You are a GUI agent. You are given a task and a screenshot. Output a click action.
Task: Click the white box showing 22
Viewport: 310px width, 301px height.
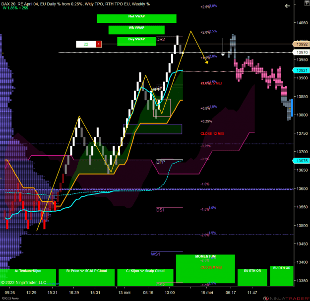(86, 44)
